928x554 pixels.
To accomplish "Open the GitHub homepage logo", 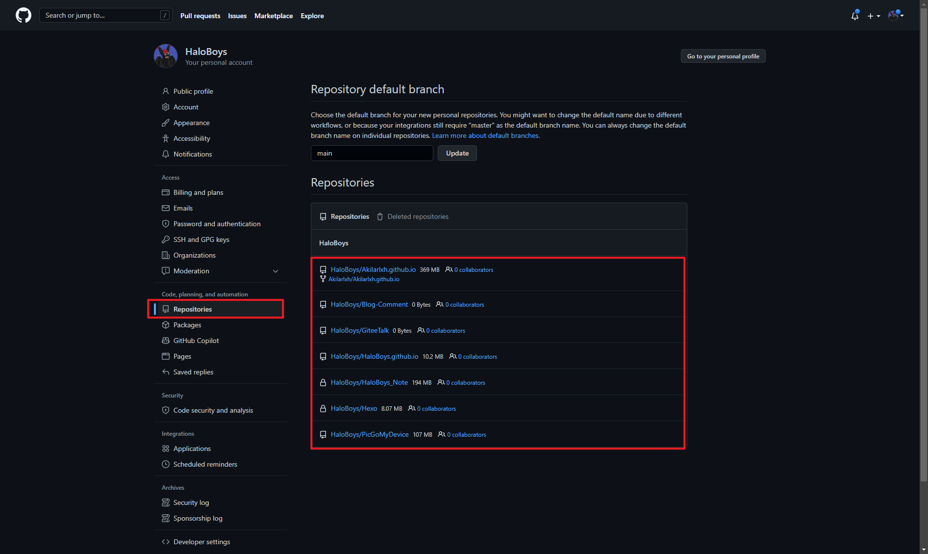I will tap(24, 15).
